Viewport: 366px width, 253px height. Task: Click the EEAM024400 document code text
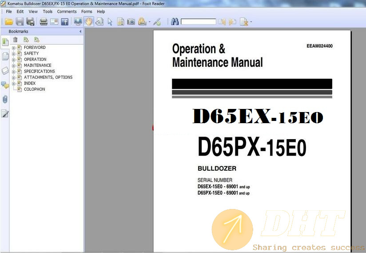(319, 46)
